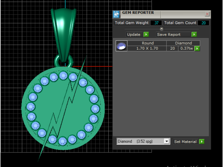Click the Gem Reporter logo icon
This screenshot has width=223, height=167.
[x=116, y=14]
